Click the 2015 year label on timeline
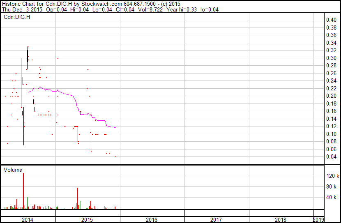Image resolution: width=341 pixels, height=223 pixels. (87, 220)
